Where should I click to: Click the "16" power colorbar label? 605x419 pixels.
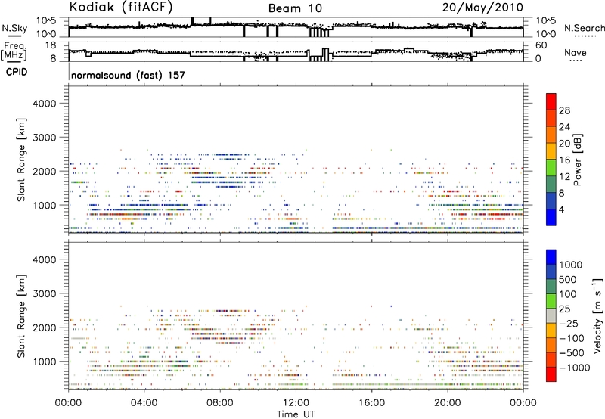click(x=564, y=160)
